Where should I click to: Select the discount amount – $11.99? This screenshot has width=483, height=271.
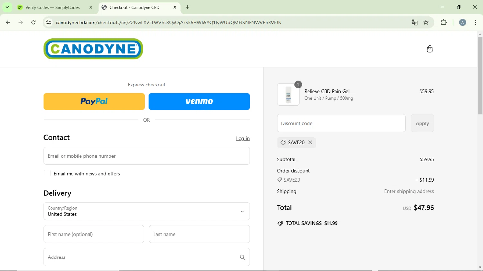point(425,180)
